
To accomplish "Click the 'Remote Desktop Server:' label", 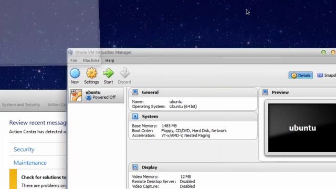I will [x=154, y=182].
